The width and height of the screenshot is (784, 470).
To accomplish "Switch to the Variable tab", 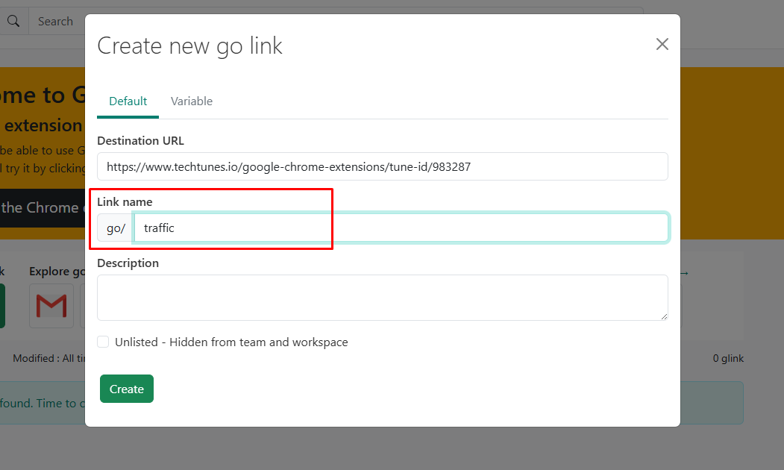I will pyautogui.click(x=192, y=101).
